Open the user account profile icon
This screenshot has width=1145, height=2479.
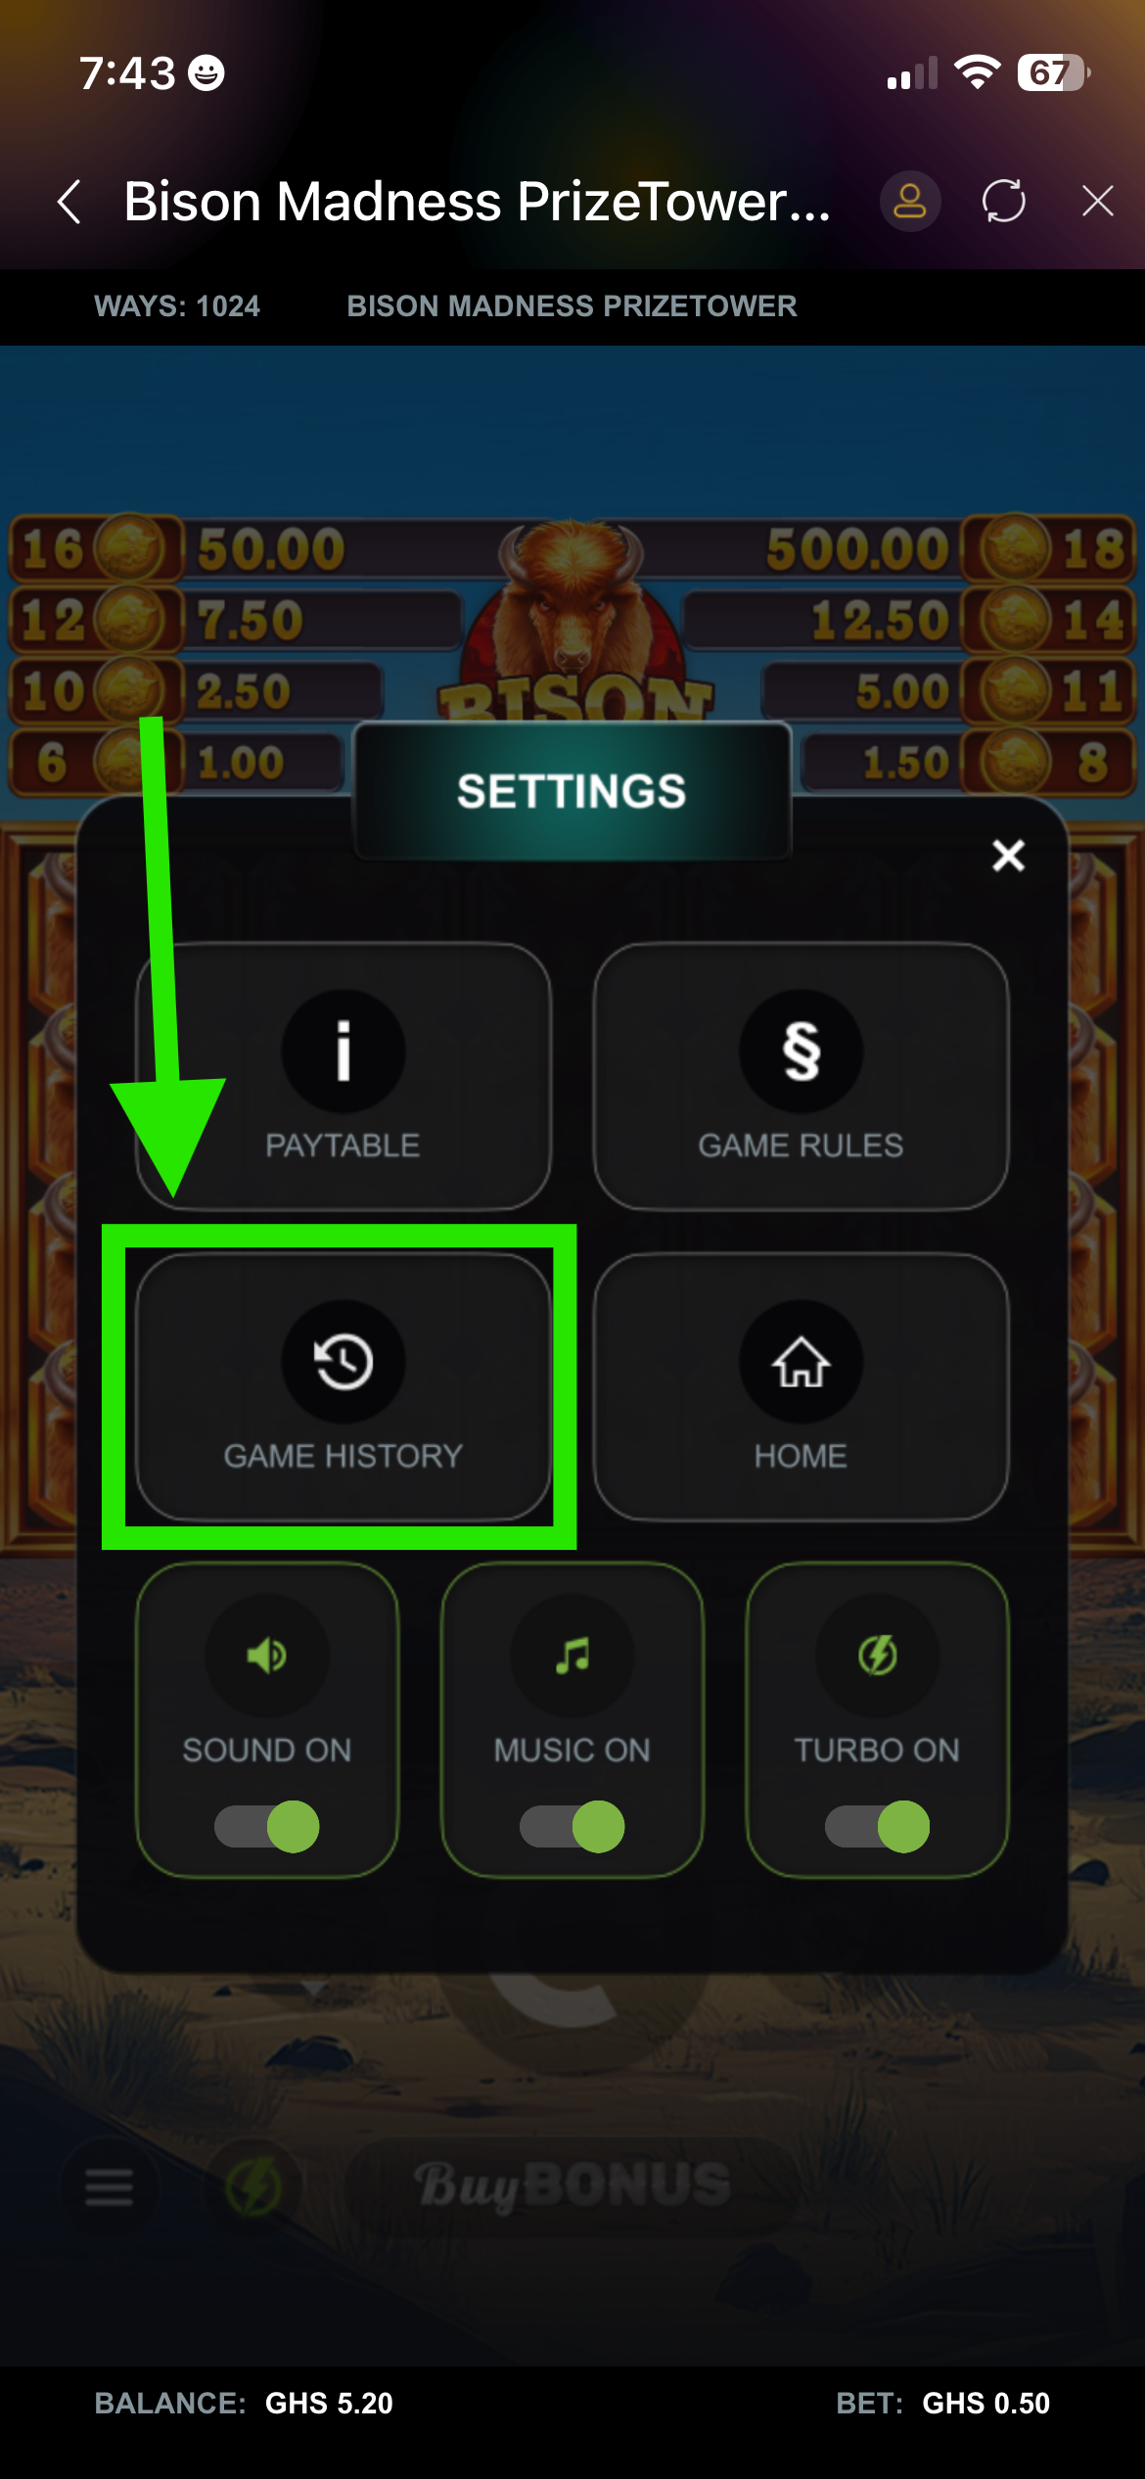(910, 202)
